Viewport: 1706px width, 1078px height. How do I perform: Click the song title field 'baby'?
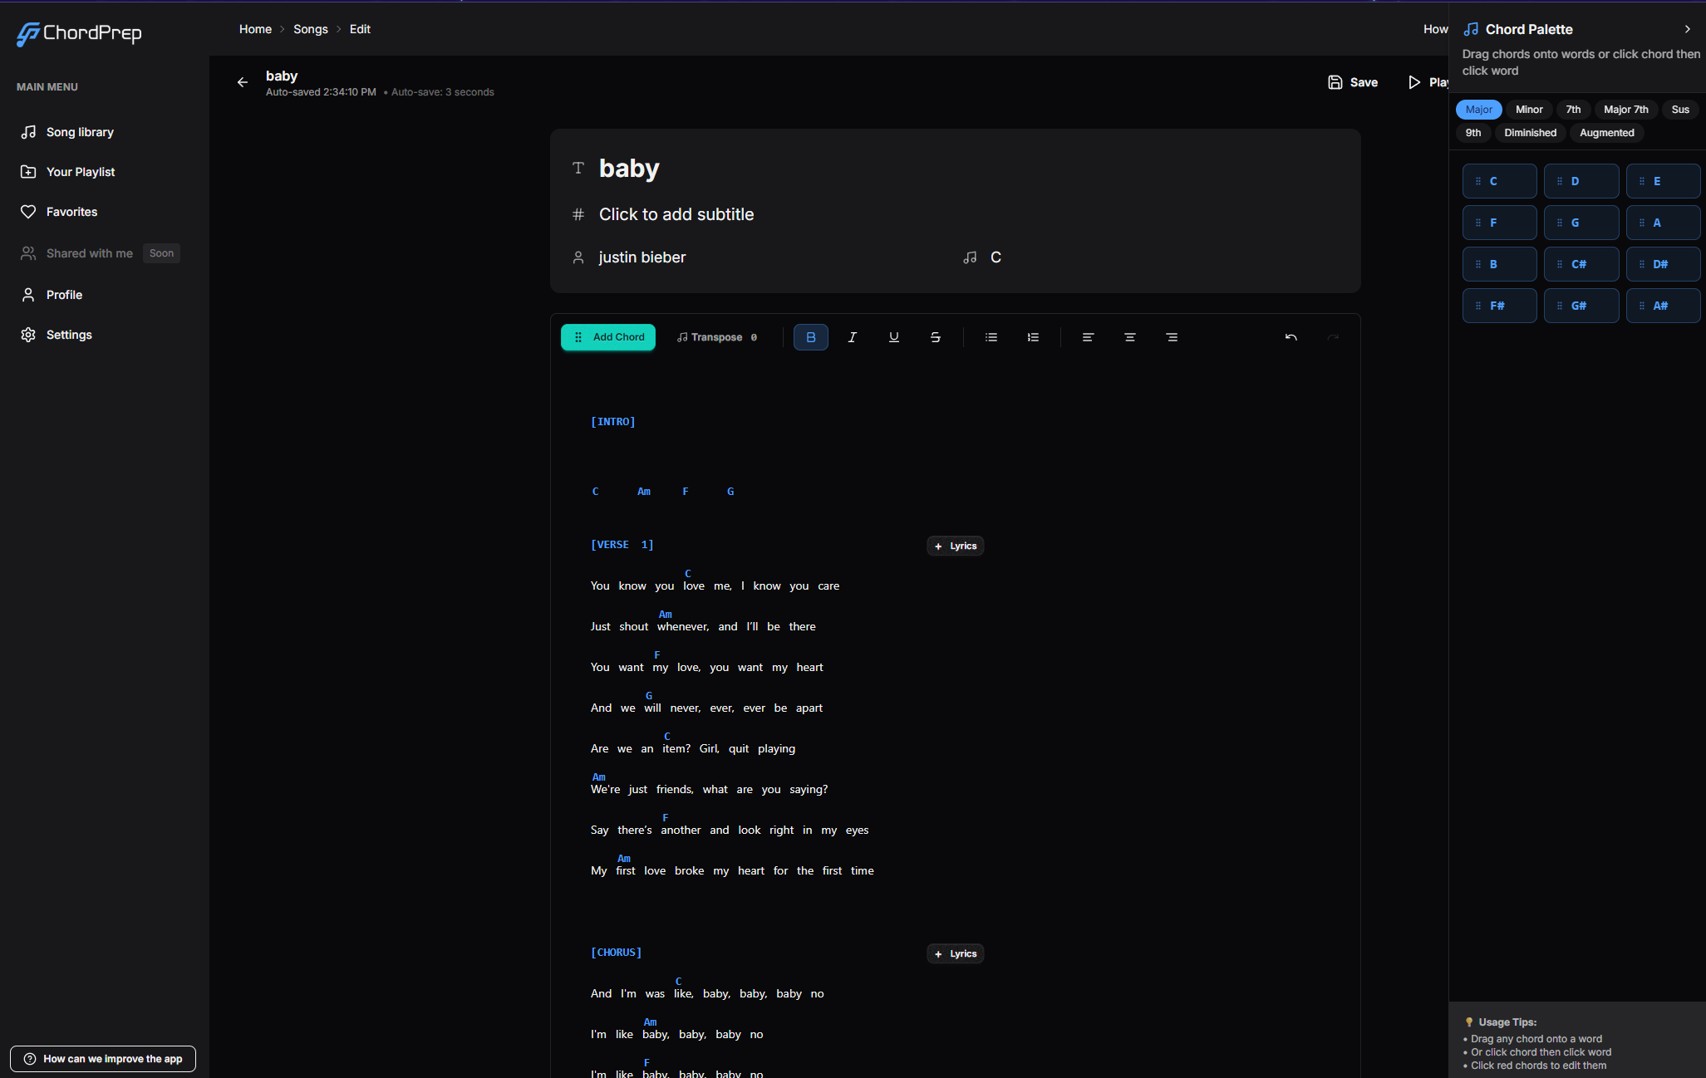click(629, 168)
